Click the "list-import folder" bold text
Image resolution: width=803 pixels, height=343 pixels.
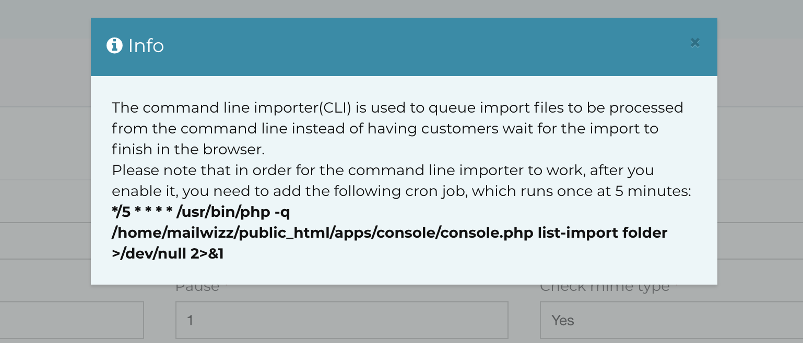click(x=603, y=232)
